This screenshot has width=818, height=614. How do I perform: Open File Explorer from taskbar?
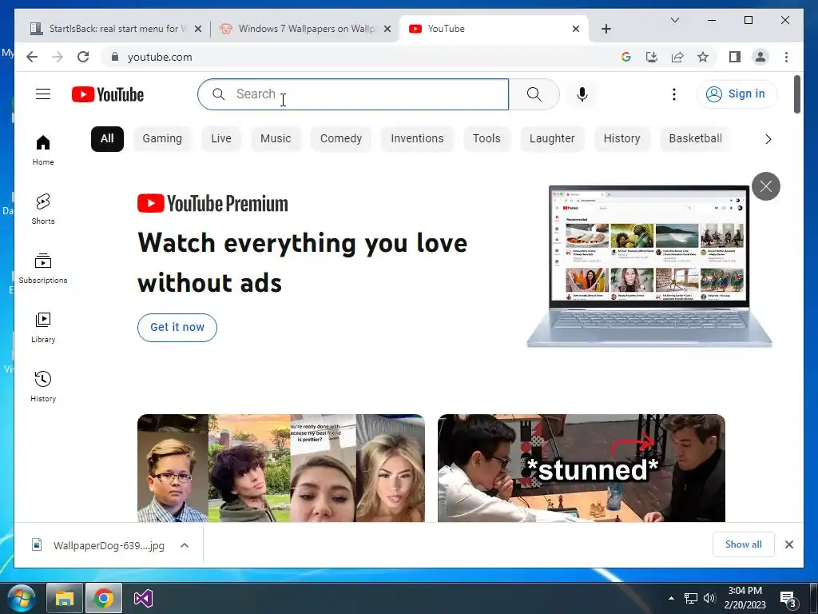[65, 598]
